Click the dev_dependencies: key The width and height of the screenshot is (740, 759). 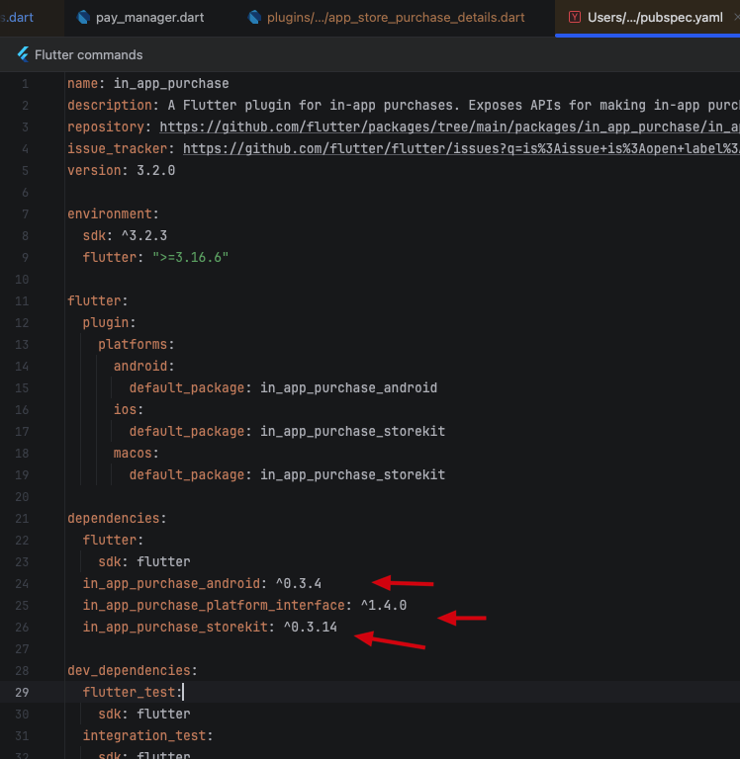(133, 670)
